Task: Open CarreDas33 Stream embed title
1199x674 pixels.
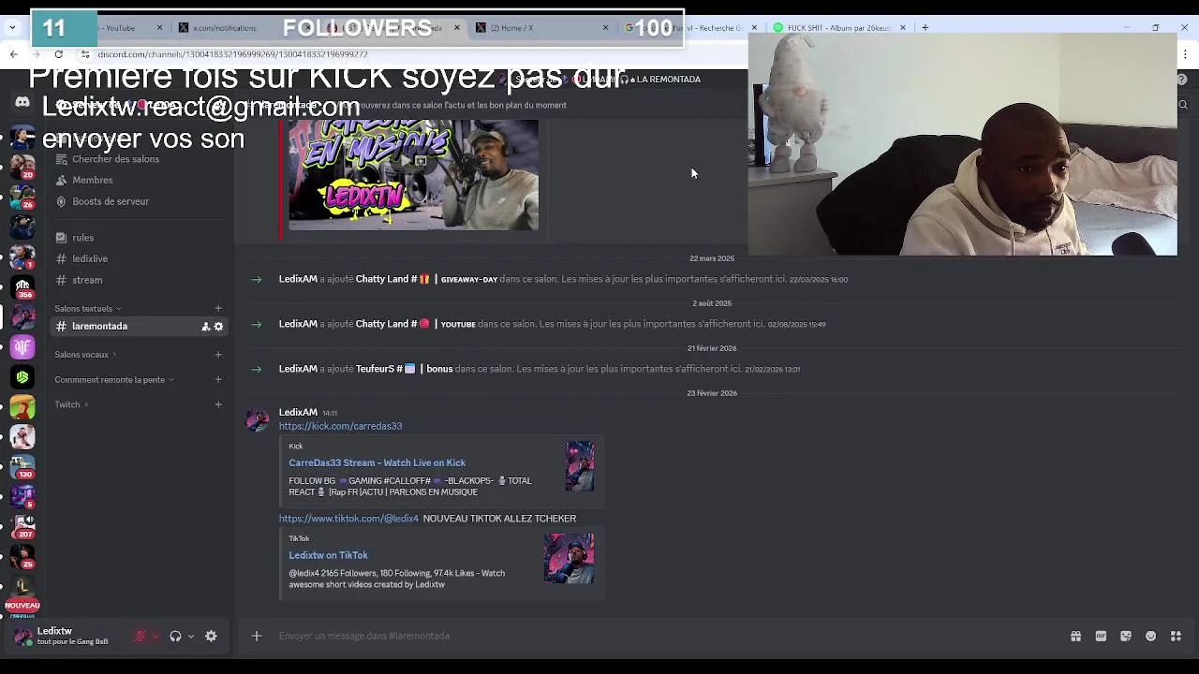Action: (x=377, y=462)
